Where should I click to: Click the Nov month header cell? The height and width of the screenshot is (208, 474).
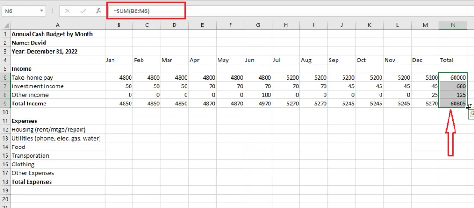click(397, 60)
